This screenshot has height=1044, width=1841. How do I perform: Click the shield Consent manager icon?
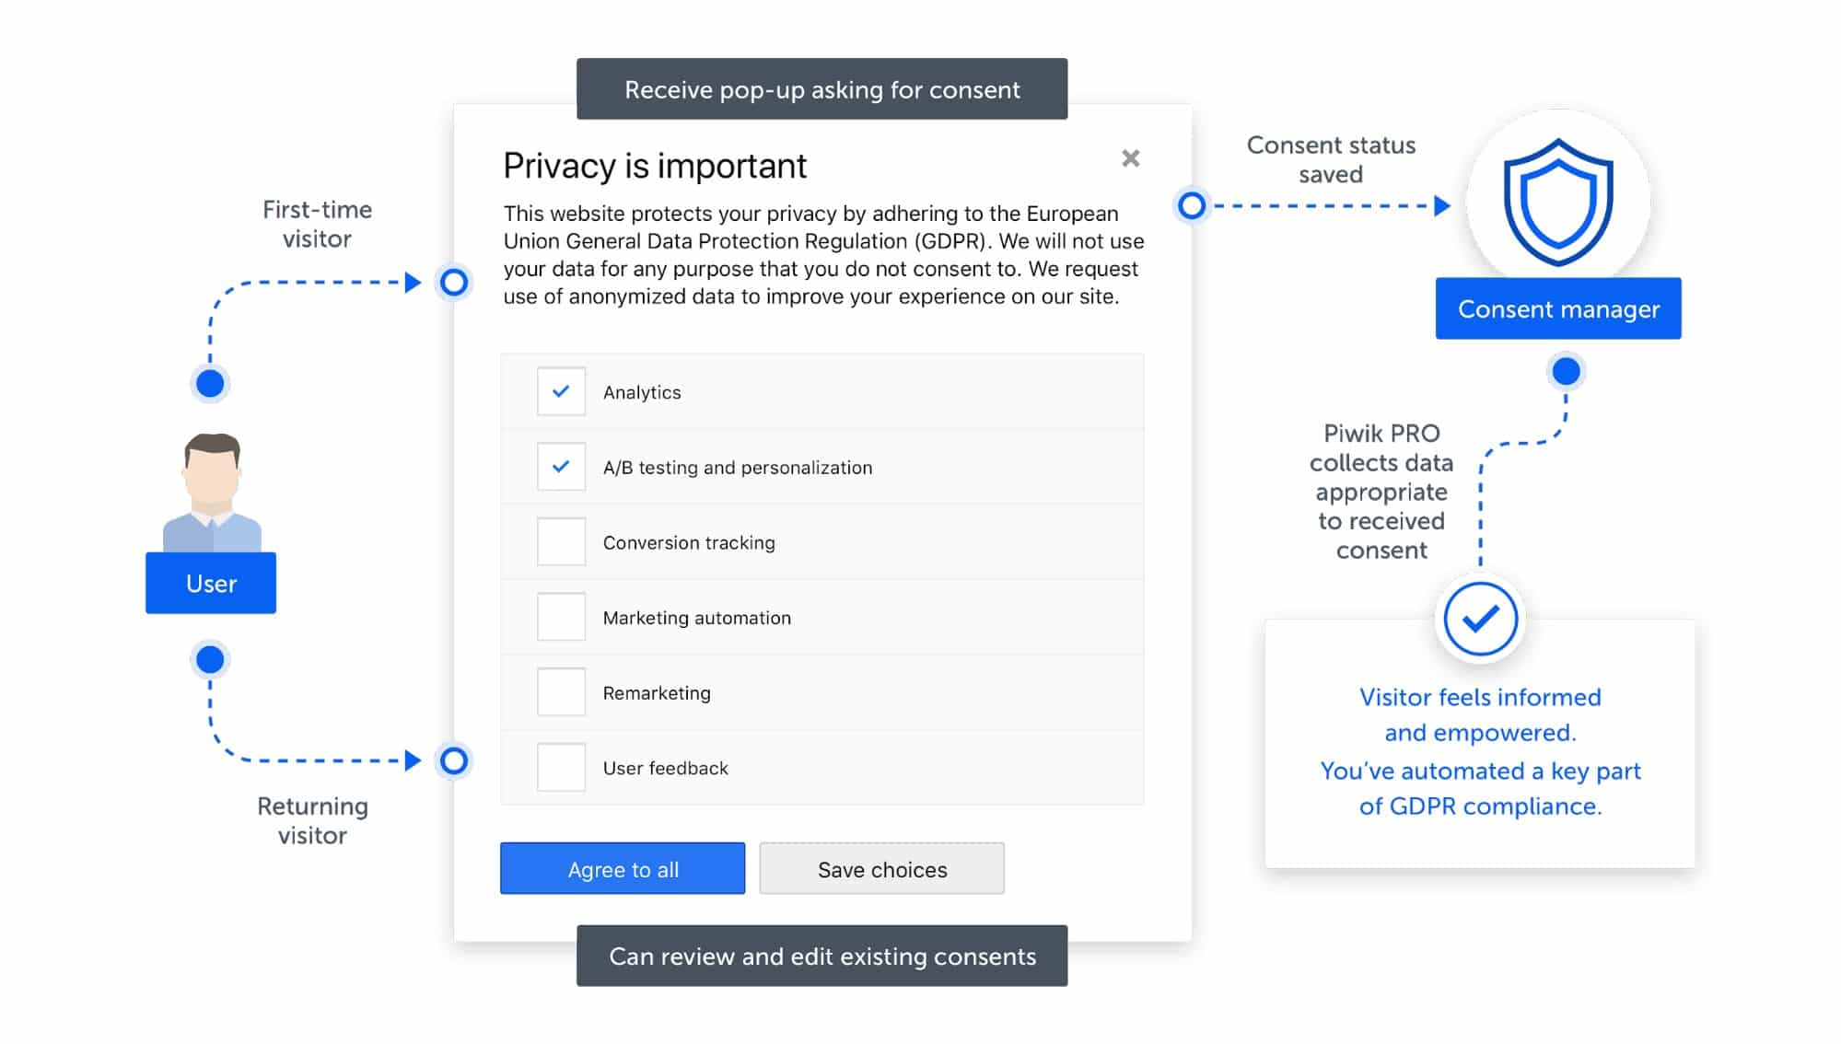[x=1558, y=202]
